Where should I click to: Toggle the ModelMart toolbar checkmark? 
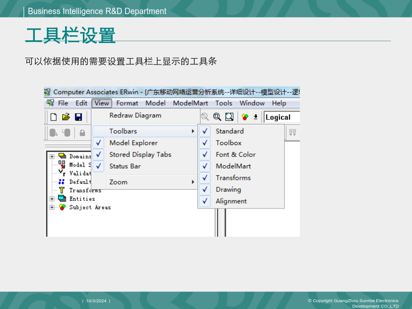tap(241, 166)
